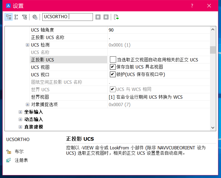The height and width of the screenshot is (178, 221).
Task: Toggle the UCS 视口 lock checkbox
Action: click(x=113, y=75)
